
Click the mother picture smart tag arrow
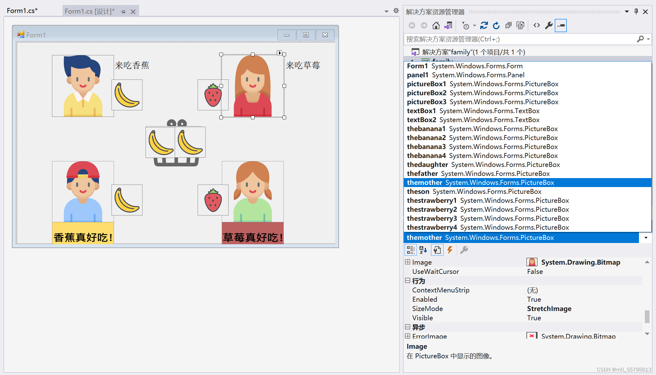point(279,53)
